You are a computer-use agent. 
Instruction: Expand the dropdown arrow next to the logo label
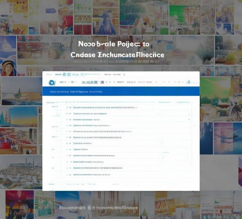tap(65, 82)
